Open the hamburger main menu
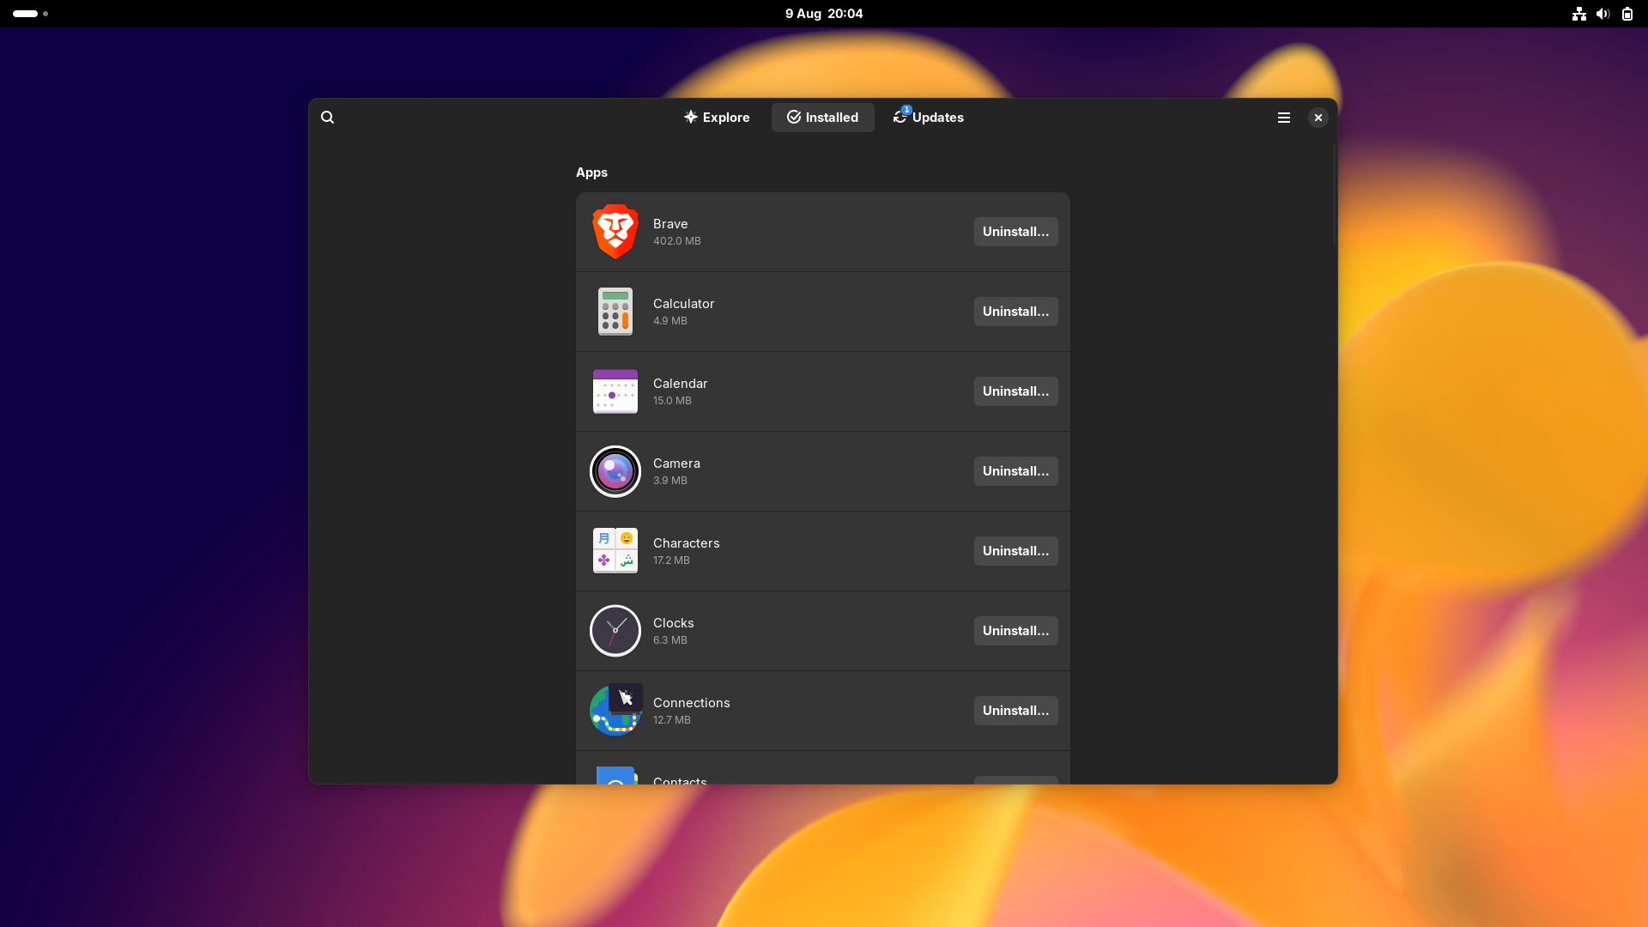The width and height of the screenshot is (1648, 927). 1284,118
